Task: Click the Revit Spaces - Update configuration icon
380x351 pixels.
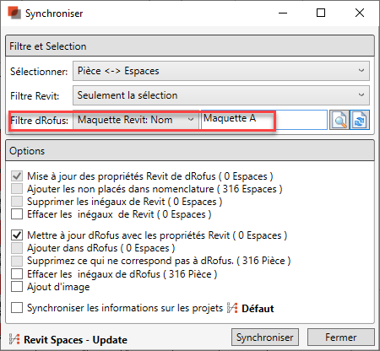Action: (14, 339)
